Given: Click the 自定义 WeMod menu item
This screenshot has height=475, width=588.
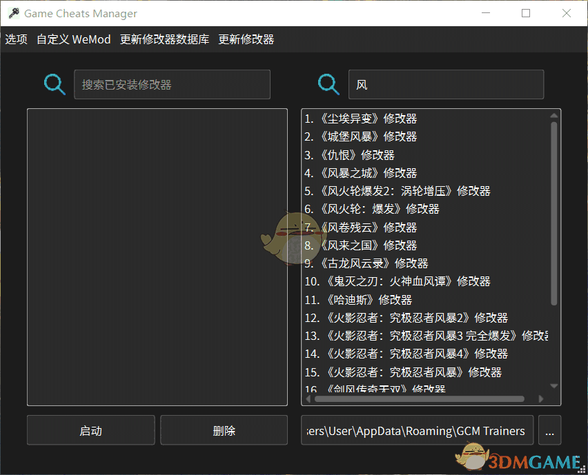Looking at the screenshot, I should (x=74, y=39).
